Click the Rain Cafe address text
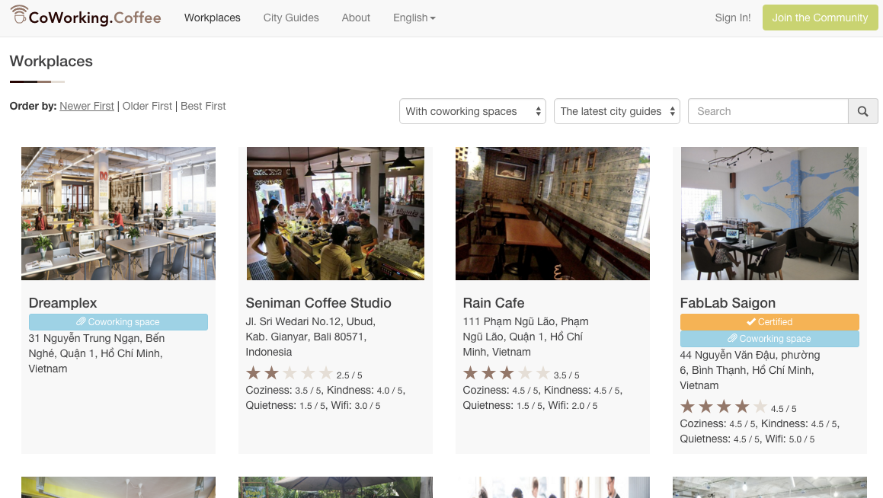Screen dimensions: 883x498 (526, 337)
